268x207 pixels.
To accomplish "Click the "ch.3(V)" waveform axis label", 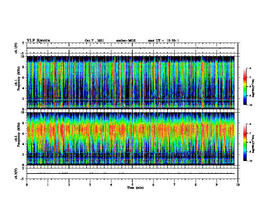I will pos(16,174).
